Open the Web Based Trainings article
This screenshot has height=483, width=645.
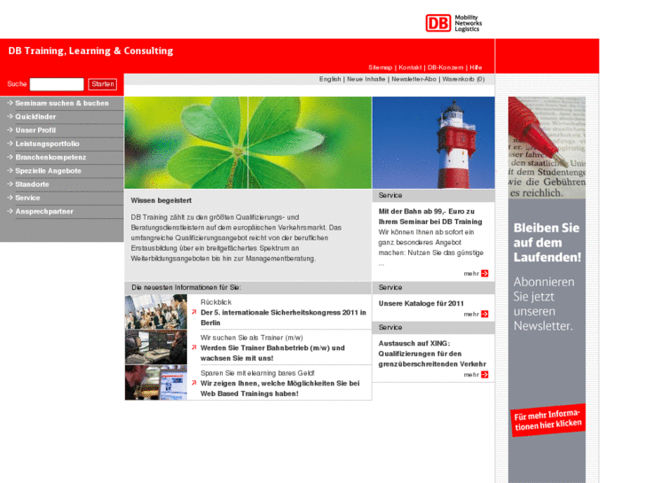pyautogui.click(x=279, y=388)
